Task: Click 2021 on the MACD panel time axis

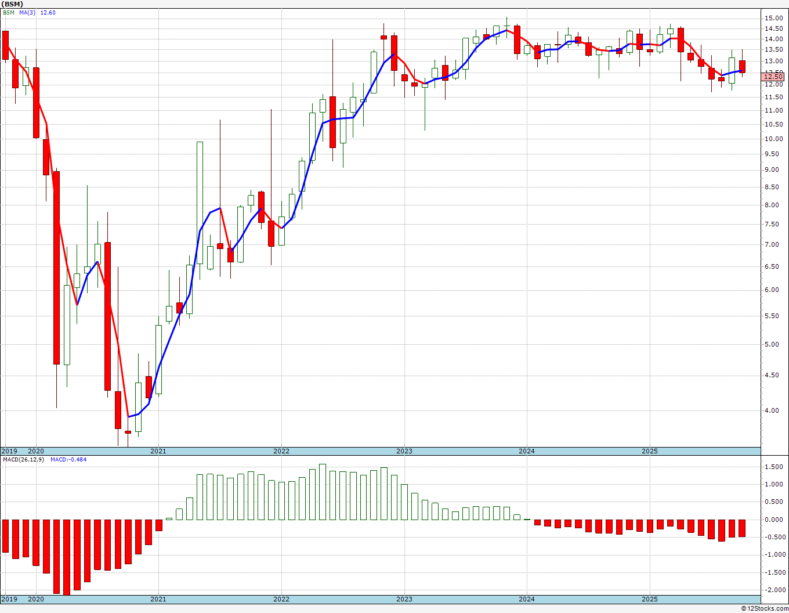Action: (158, 599)
